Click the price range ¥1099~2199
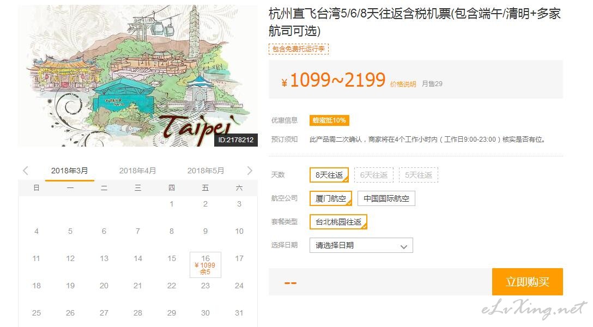Image resolution: width=593 pixels, height=327 pixels. tap(334, 80)
